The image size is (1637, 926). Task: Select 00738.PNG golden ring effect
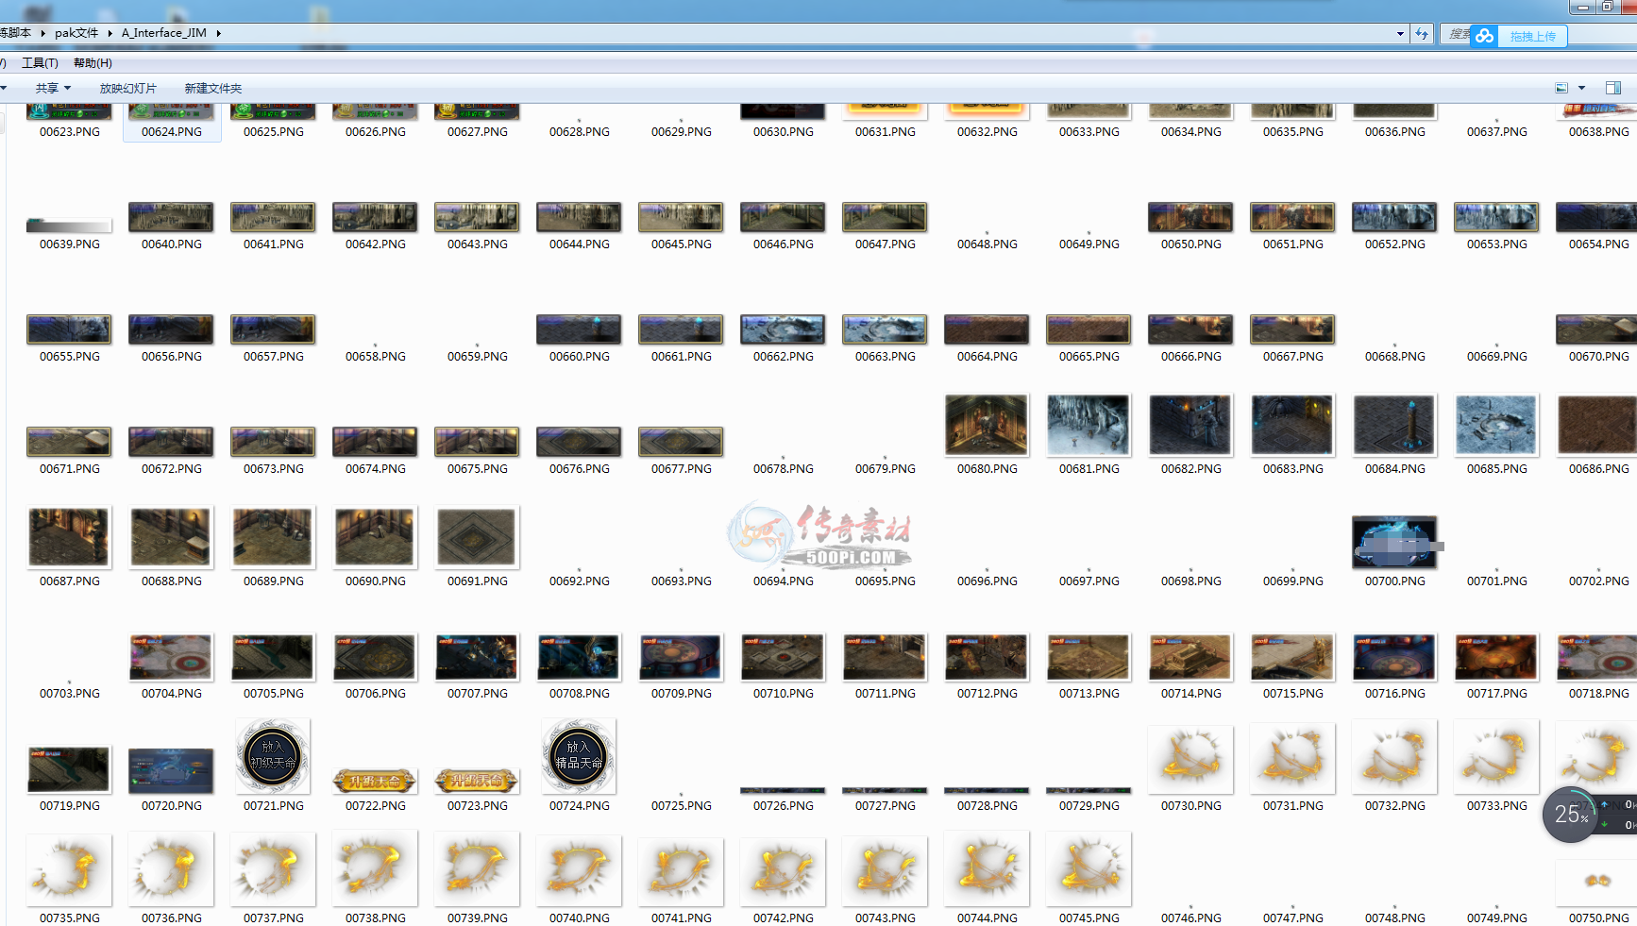(375, 868)
